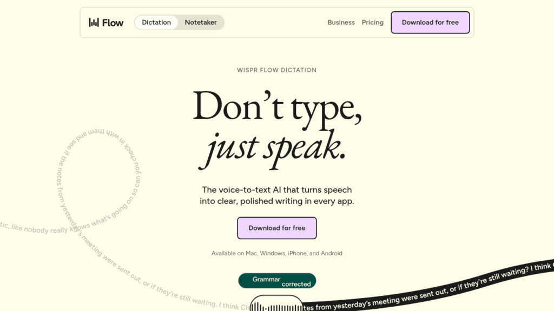Image resolution: width=554 pixels, height=311 pixels.
Task: Click the Grammar corrected pill
Action: pyautogui.click(x=277, y=281)
